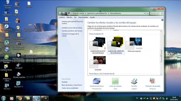Viewport: 181px width, 101px height.
Task: Open the Windows Start menu orb
Action: [3, 98]
